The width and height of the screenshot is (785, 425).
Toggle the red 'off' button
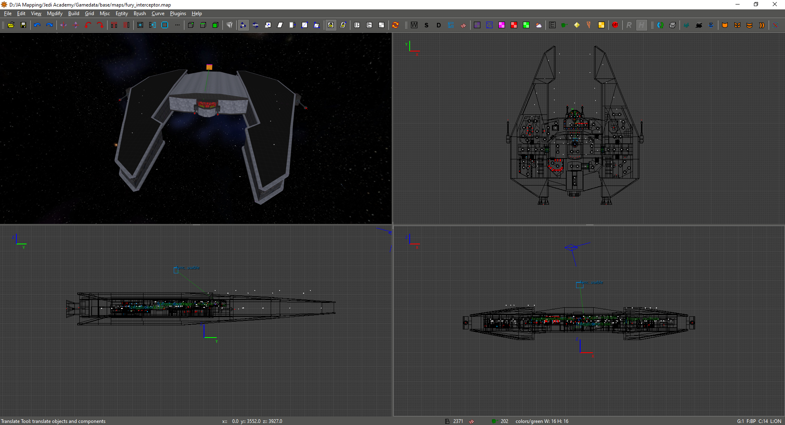point(615,25)
